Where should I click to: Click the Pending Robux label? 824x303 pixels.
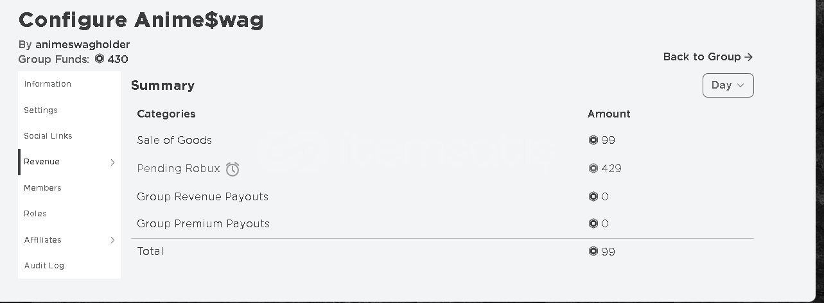(179, 168)
